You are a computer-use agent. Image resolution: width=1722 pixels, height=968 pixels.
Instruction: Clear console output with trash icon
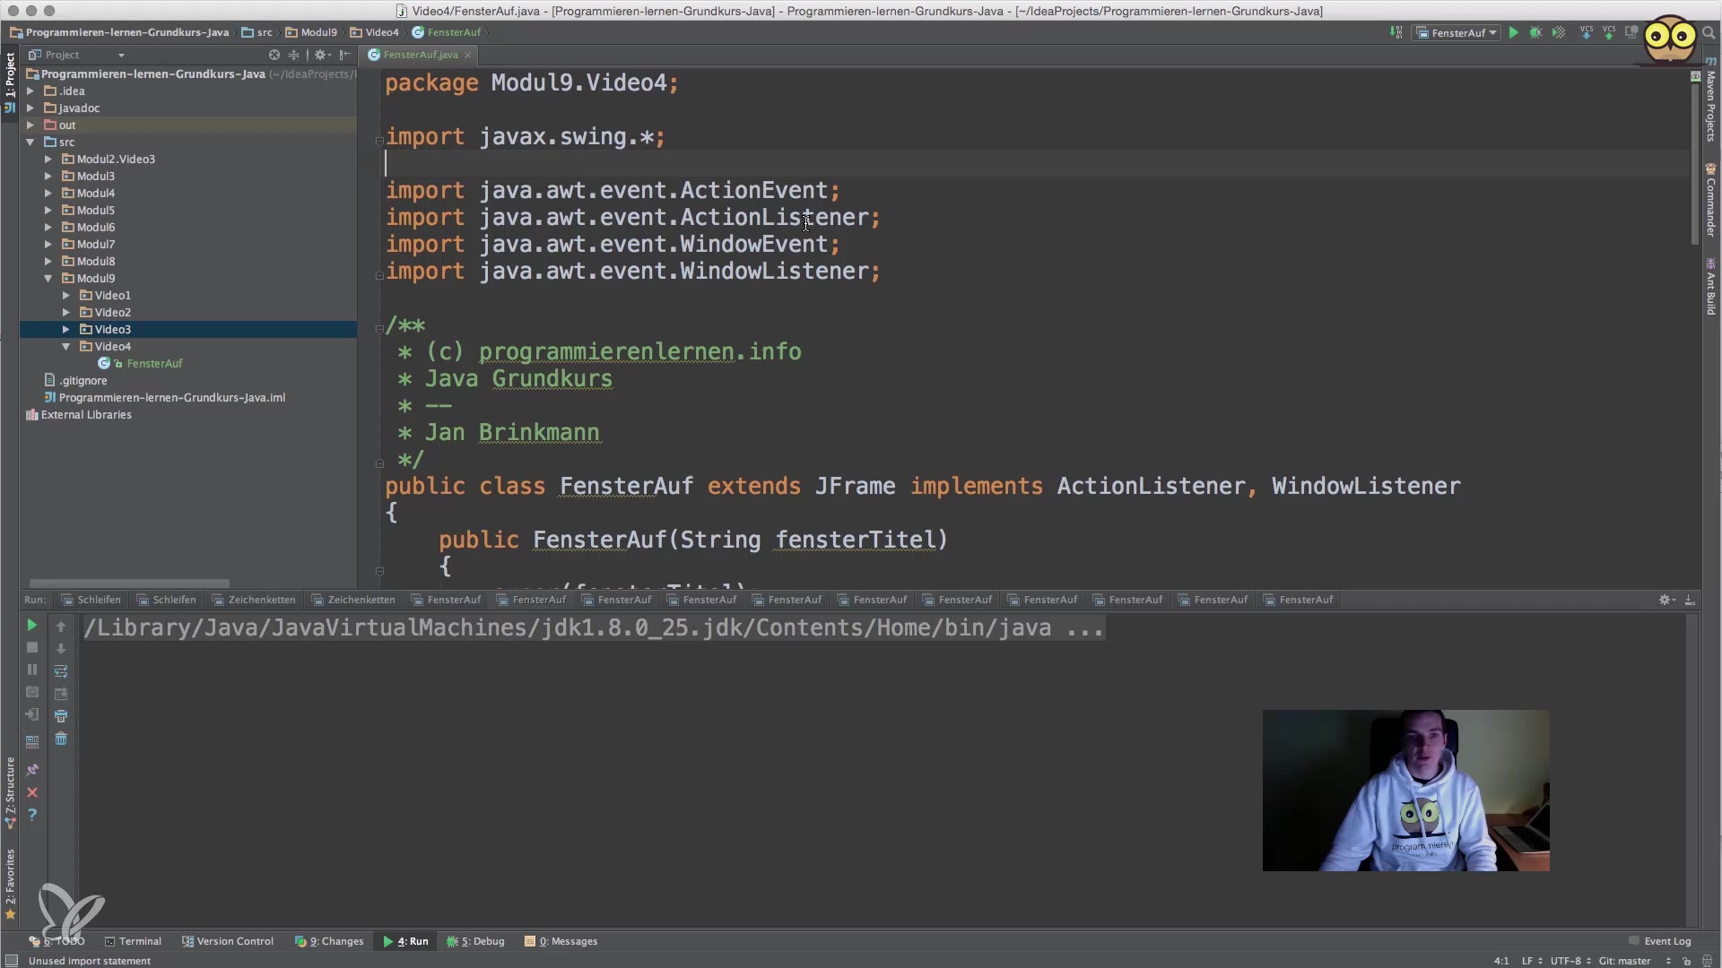61,739
